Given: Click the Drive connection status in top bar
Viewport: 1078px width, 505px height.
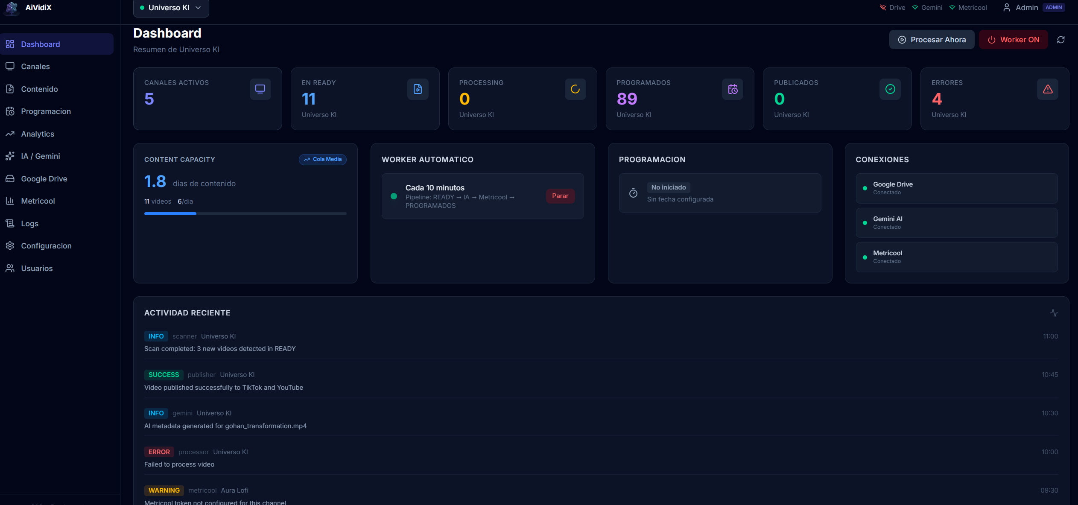Looking at the screenshot, I should (x=892, y=7).
